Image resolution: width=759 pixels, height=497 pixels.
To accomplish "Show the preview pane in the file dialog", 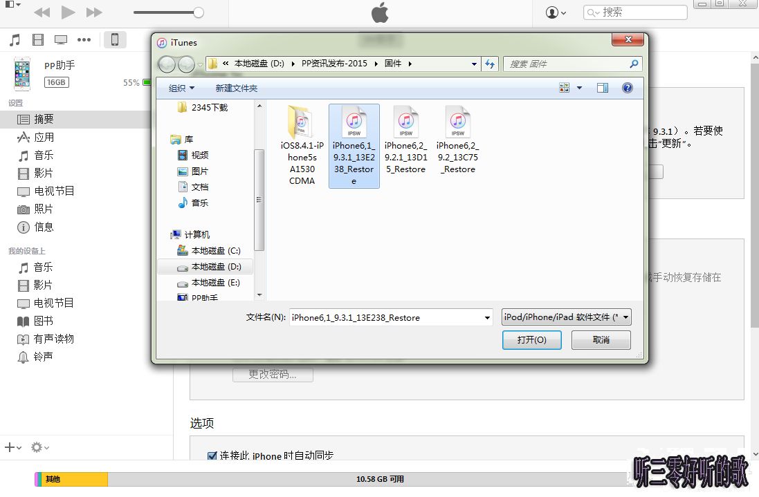I will 602,88.
